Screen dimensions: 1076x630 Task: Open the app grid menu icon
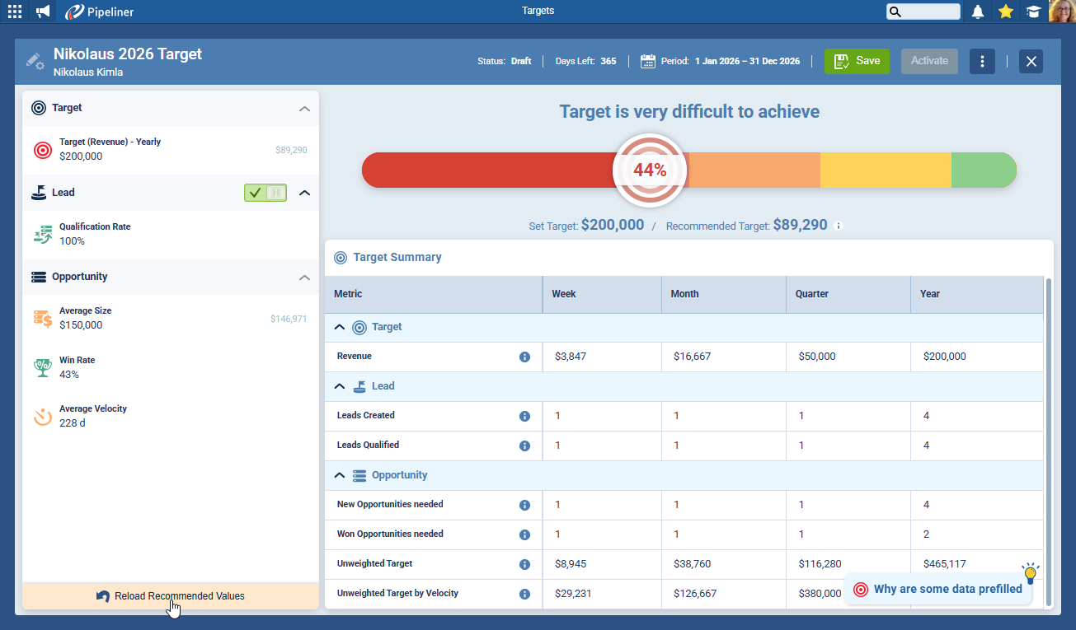click(15, 12)
